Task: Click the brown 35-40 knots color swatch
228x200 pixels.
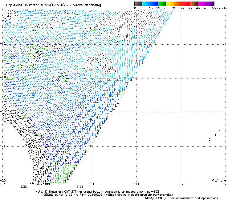Action: (x=194, y=4)
